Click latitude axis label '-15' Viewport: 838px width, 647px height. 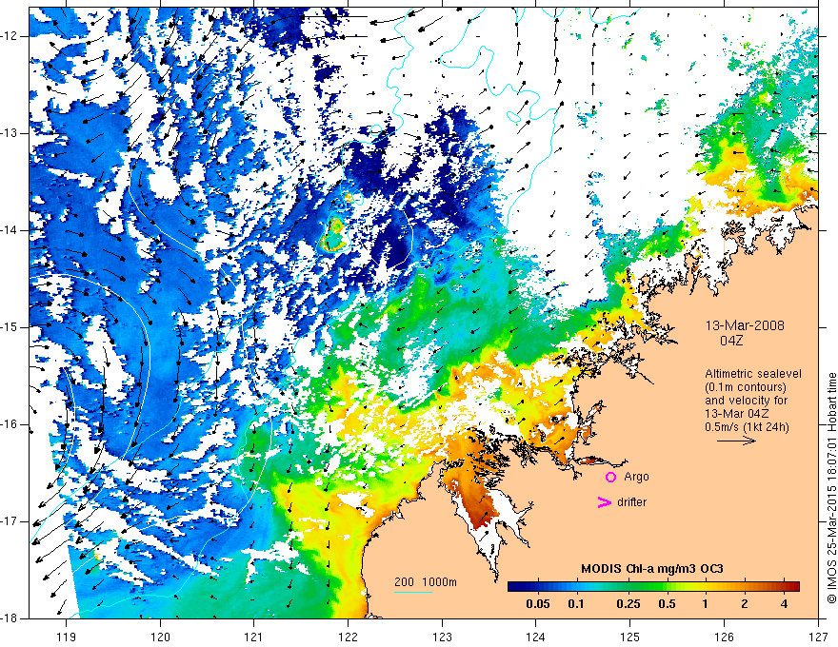pos(10,327)
